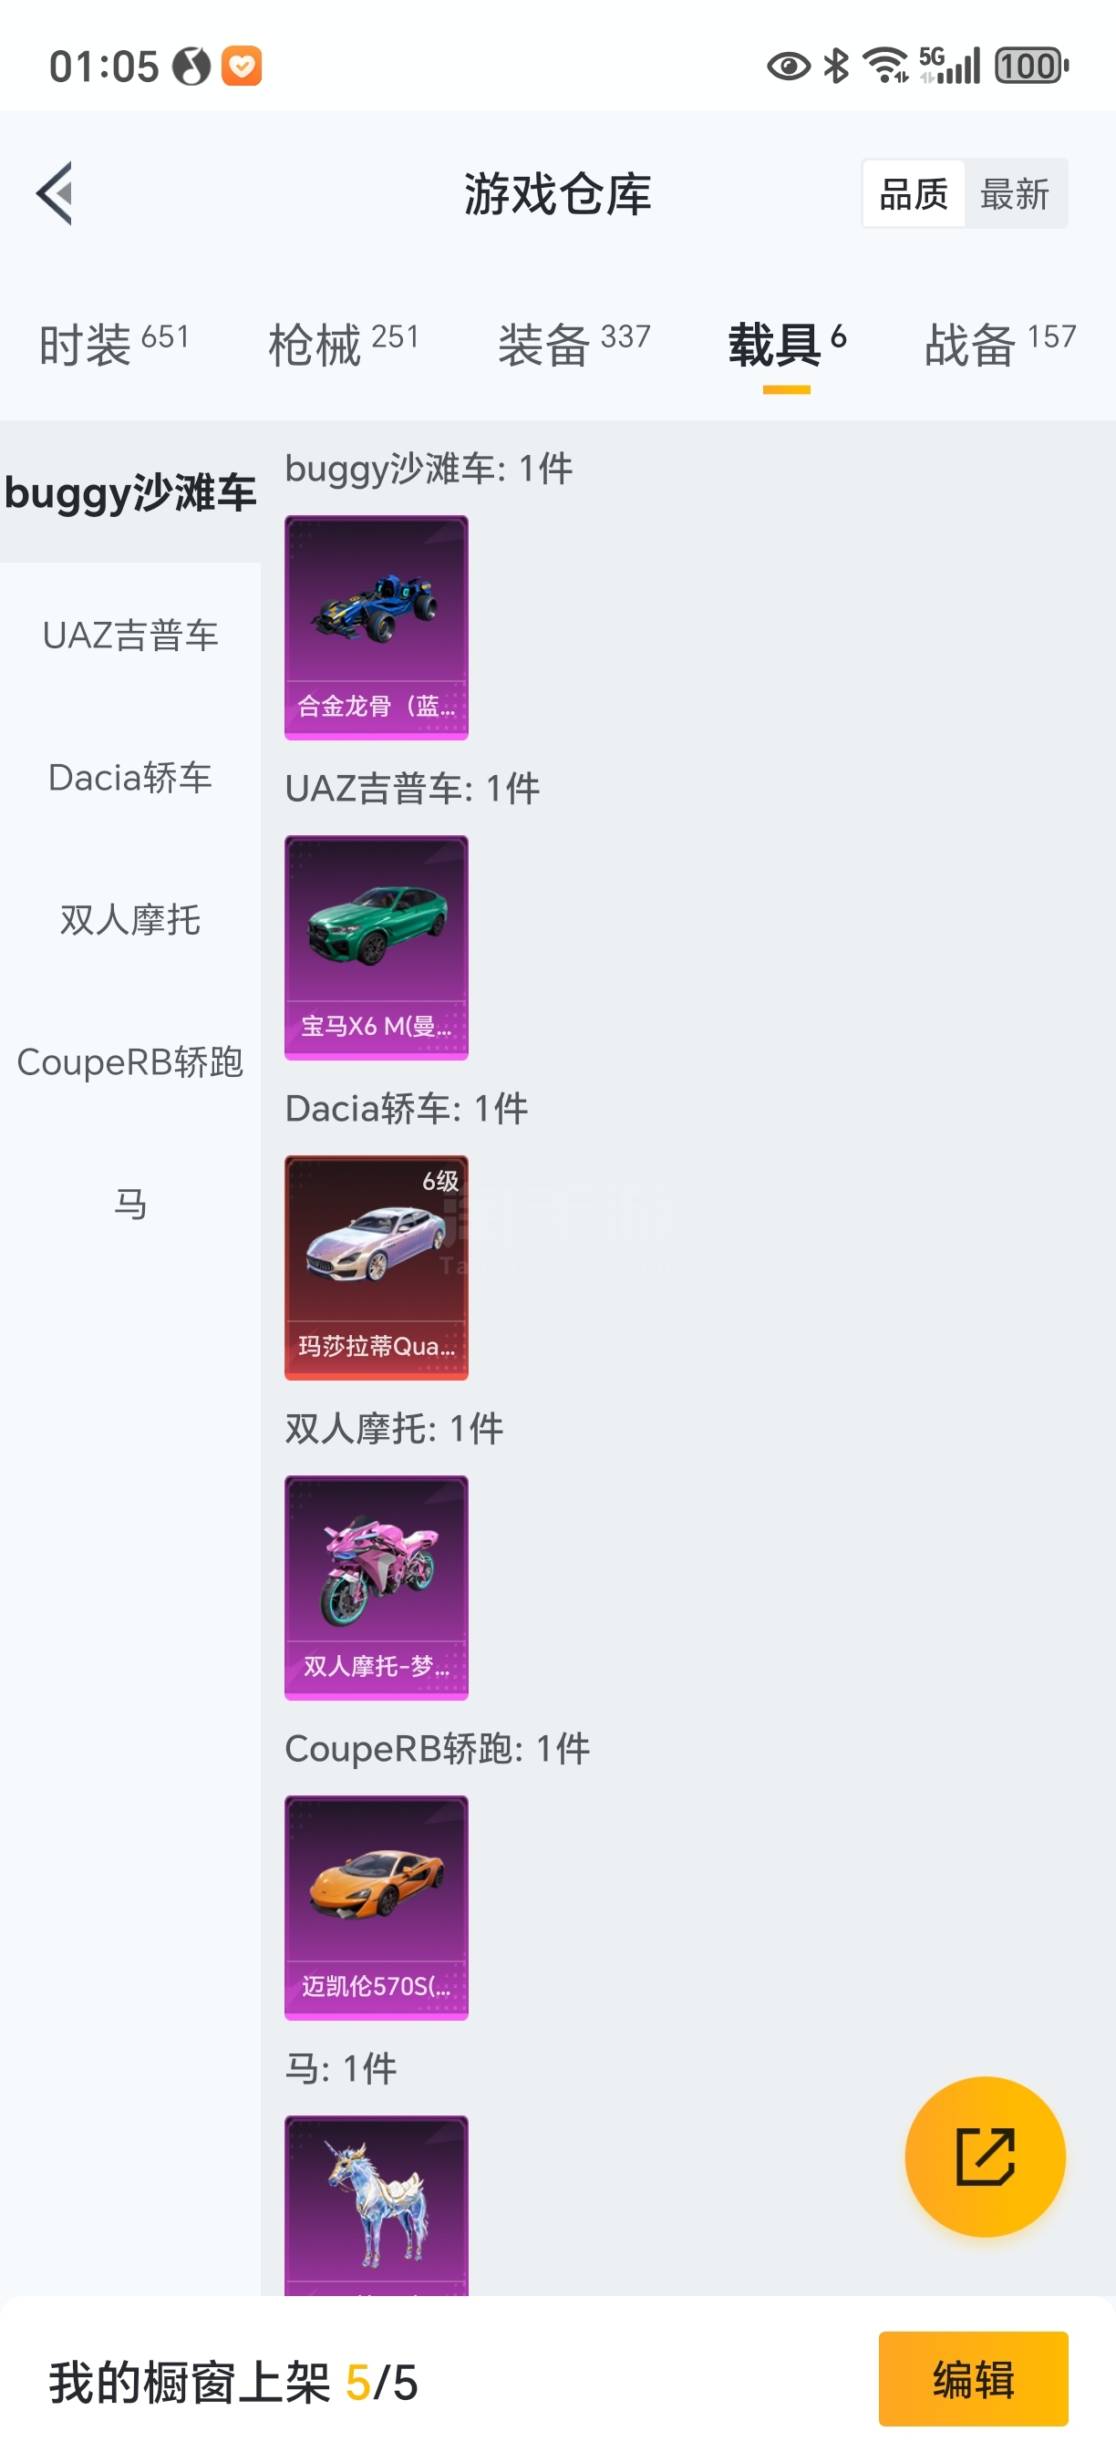
Task: Open the green 宝马X6 M item card
Action: [x=377, y=947]
